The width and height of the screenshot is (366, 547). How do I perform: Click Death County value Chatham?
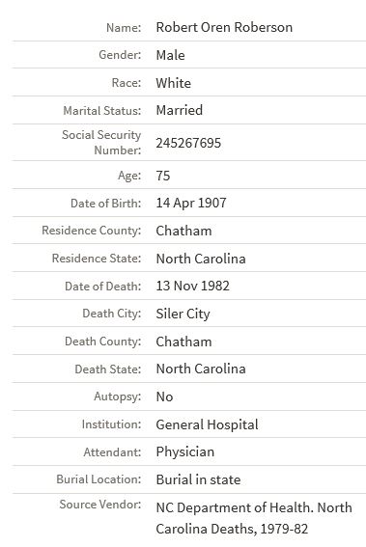click(183, 342)
